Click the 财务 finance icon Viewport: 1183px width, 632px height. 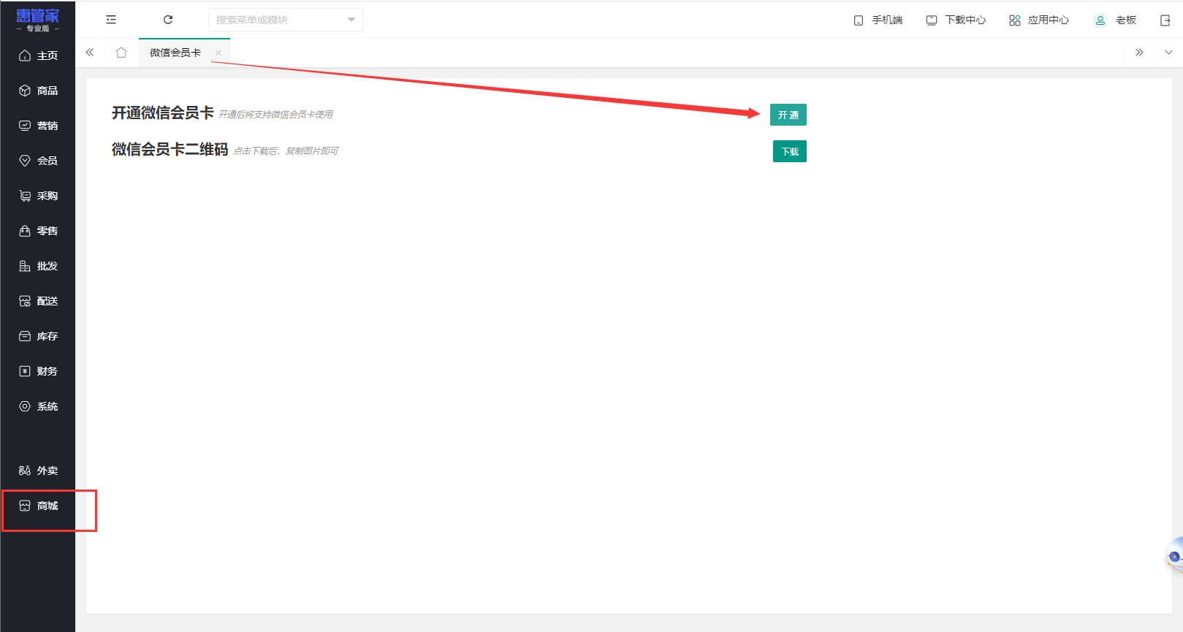pyautogui.click(x=25, y=371)
